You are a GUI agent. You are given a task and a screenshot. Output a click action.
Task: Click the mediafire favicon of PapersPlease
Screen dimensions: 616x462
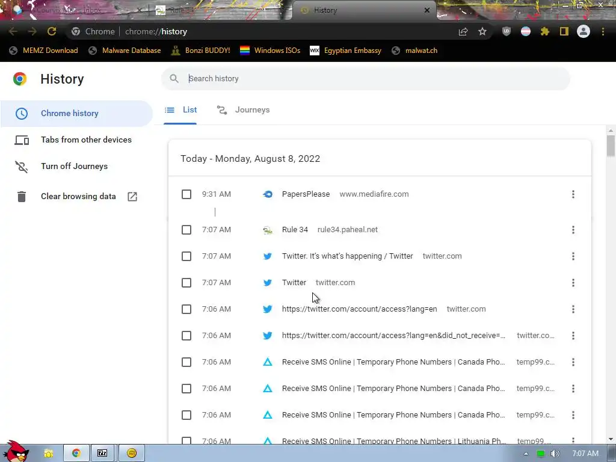[x=268, y=194]
